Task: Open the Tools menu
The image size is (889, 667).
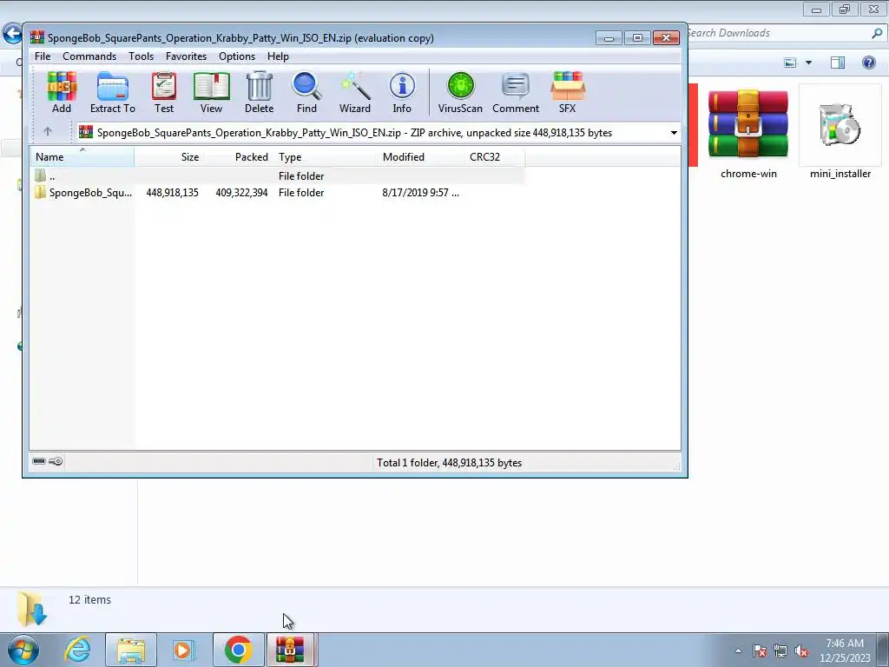Action: coord(141,56)
